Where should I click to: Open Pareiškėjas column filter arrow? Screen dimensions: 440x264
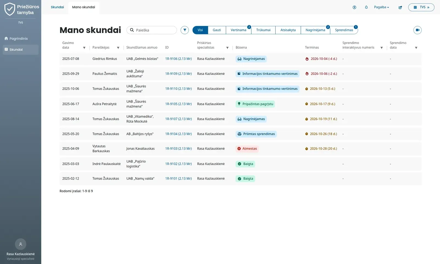click(x=118, y=48)
